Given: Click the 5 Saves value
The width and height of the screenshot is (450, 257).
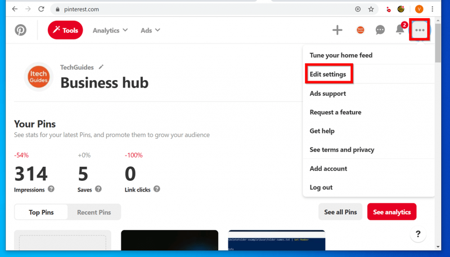Looking at the screenshot, I should [x=83, y=174].
